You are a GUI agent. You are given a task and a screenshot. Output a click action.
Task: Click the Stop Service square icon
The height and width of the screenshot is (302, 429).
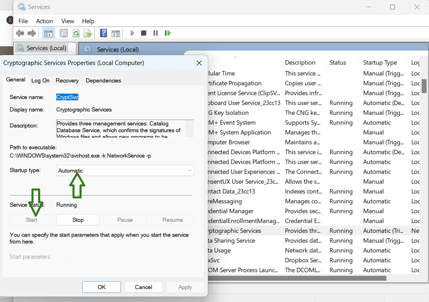tap(144, 33)
